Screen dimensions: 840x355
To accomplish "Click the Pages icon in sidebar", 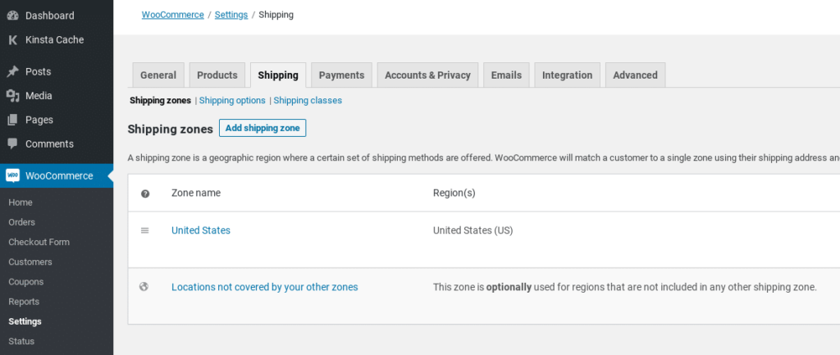I will point(13,120).
